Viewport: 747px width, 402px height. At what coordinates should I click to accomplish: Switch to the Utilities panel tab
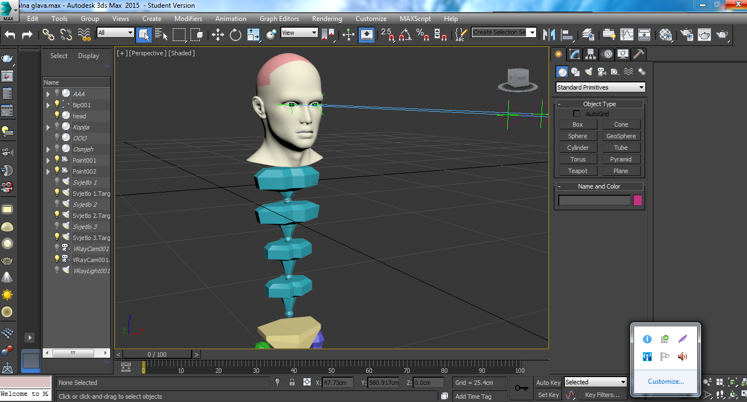tap(638, 54)
